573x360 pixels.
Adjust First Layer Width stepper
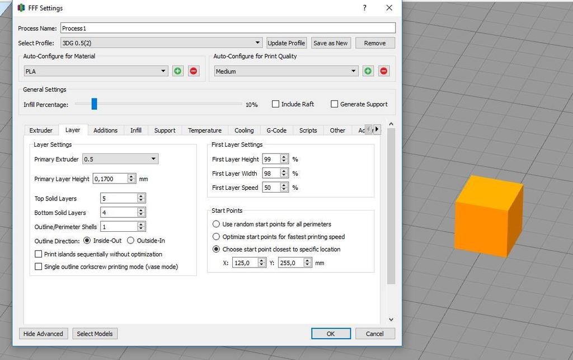[284, 173]
